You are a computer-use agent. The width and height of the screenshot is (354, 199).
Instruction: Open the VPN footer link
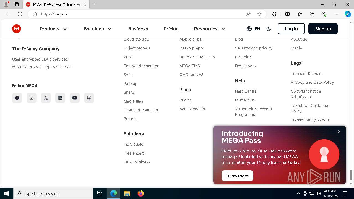127,57
